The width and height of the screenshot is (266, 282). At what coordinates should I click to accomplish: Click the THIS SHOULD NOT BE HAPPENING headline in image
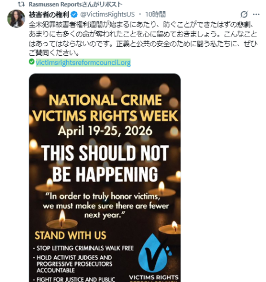click(x=105, y=164)
